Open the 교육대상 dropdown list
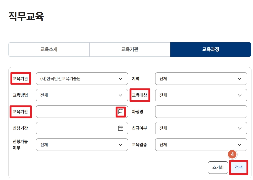 (201, 95)
